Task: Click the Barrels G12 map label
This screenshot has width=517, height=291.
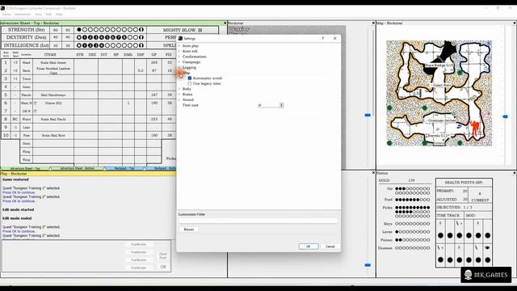Action: 439,136
